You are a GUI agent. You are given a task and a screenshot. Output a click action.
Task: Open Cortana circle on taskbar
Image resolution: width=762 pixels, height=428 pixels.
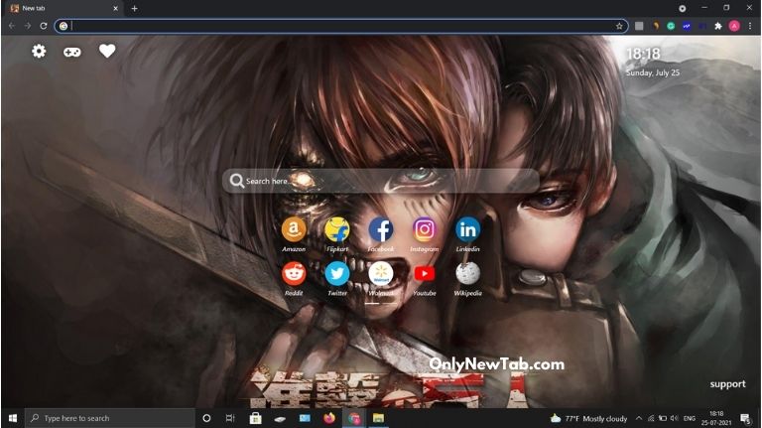[x=206, y=418]
